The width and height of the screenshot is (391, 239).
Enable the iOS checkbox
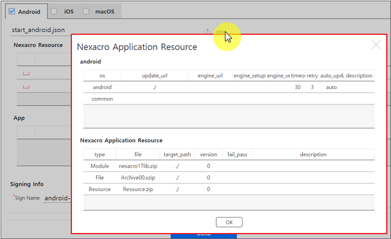(54, 11)
